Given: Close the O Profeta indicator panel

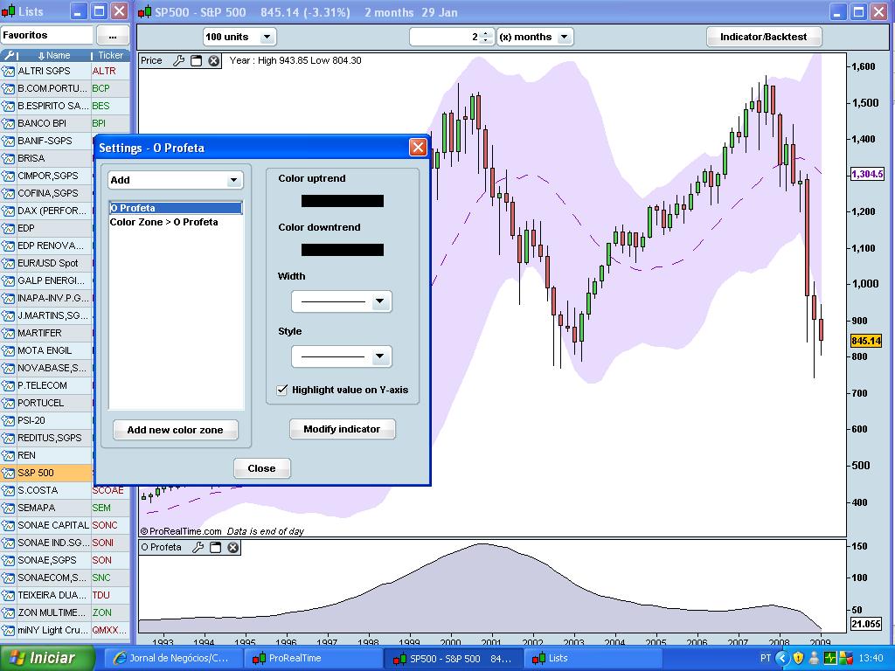Looking at the screenshot, I should pos(233,548).
